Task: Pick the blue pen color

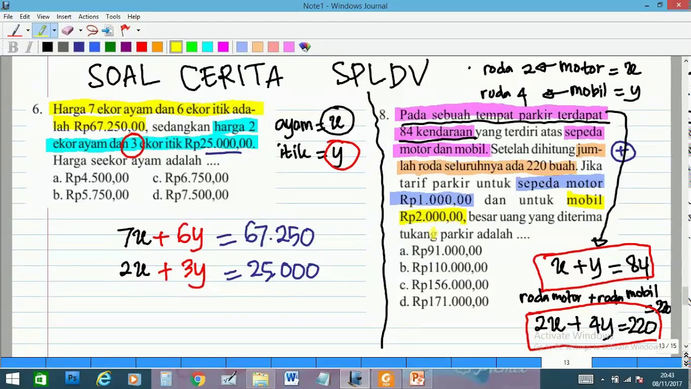Action: tap(94, 48)
